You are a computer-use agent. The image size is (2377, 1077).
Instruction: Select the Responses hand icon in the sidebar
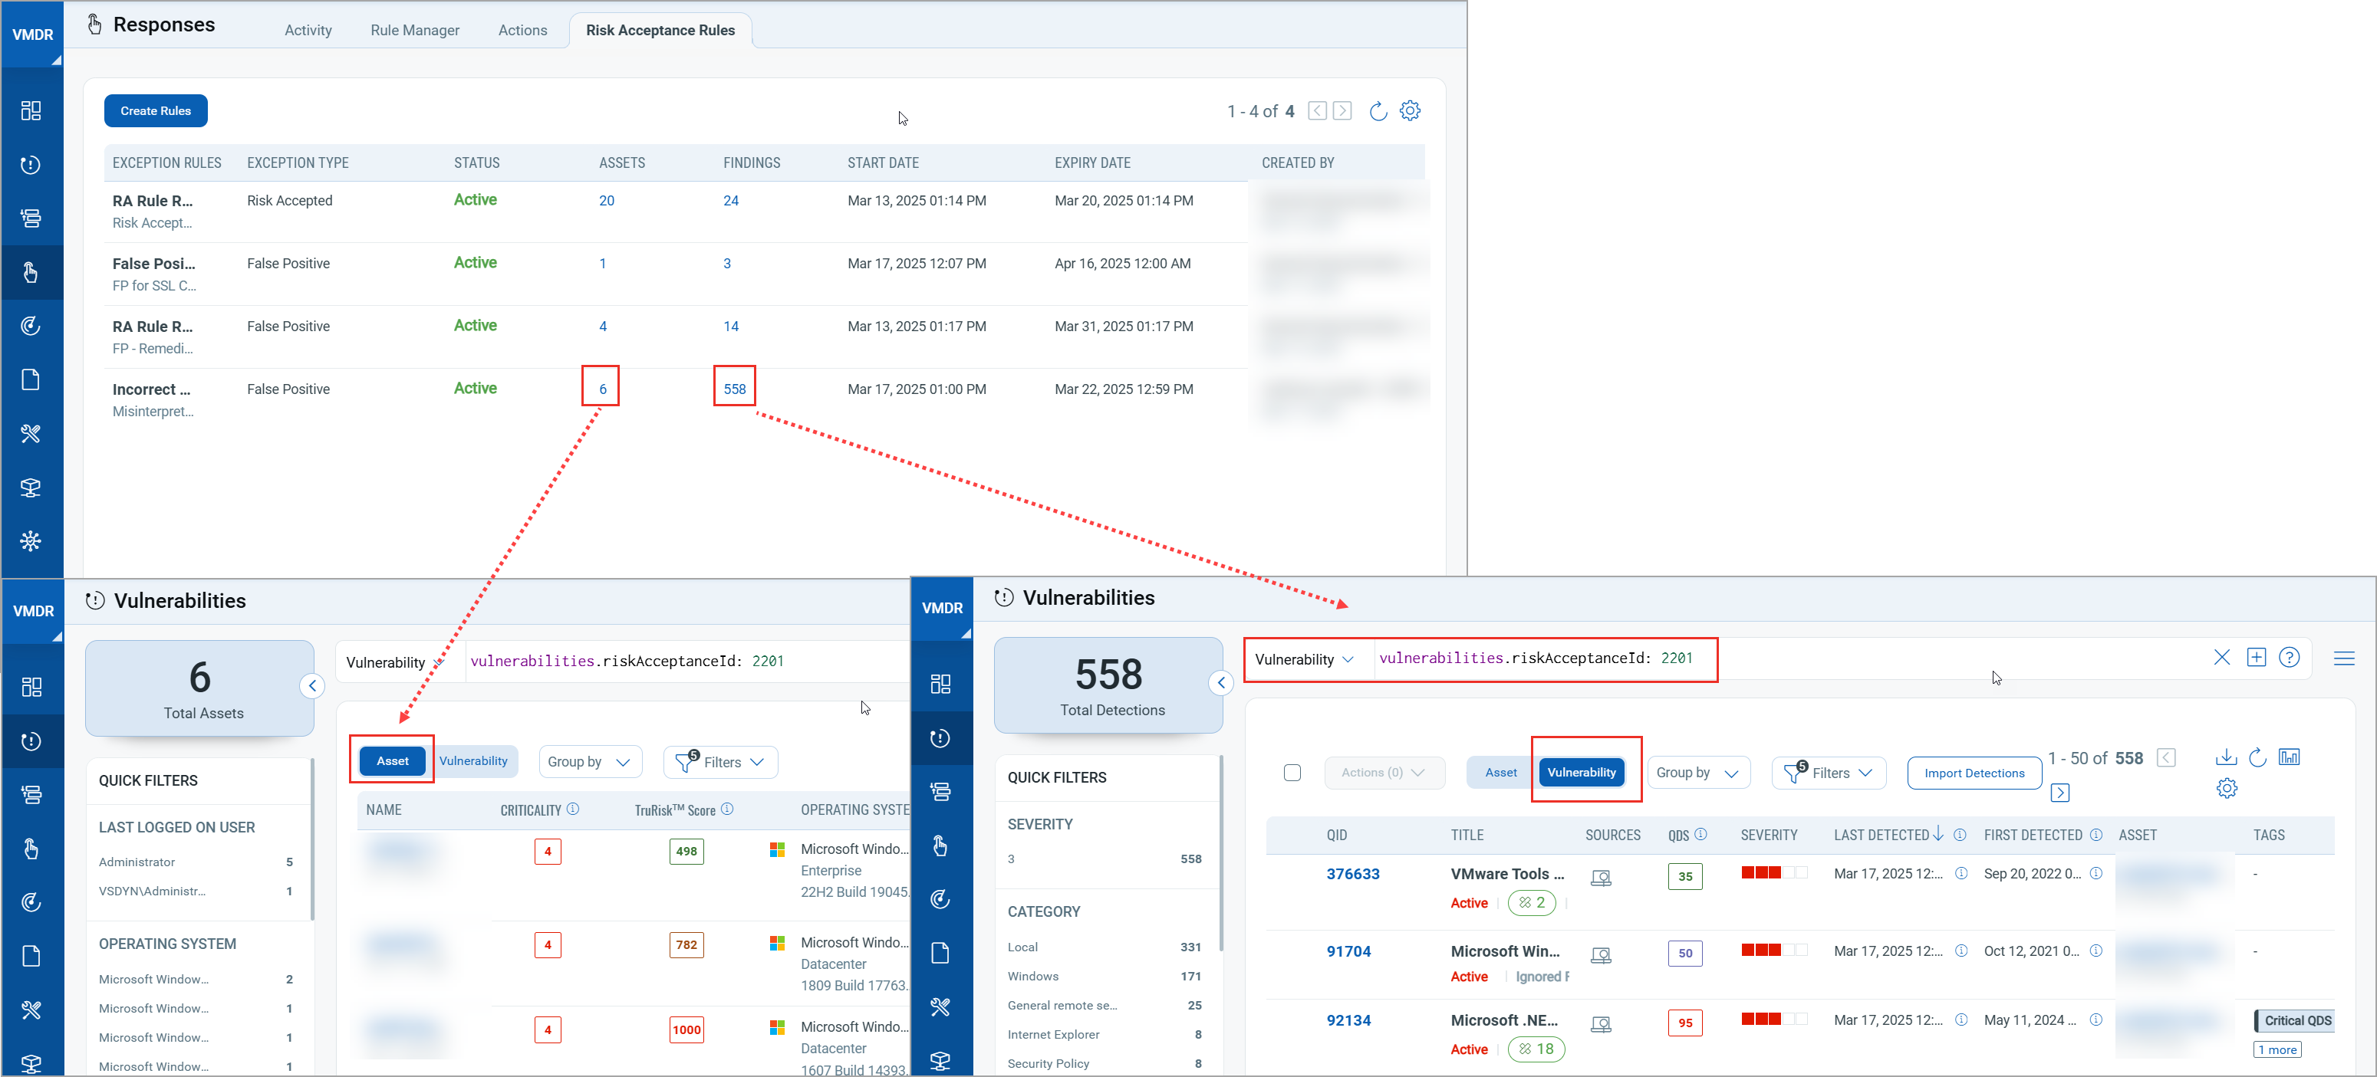[x=31, y=272]
